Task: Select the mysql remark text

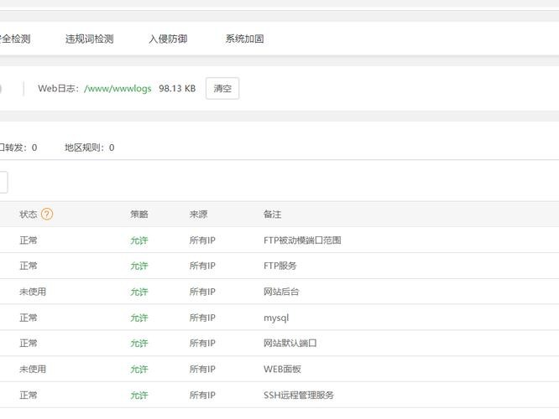Action: coord(276,318)
